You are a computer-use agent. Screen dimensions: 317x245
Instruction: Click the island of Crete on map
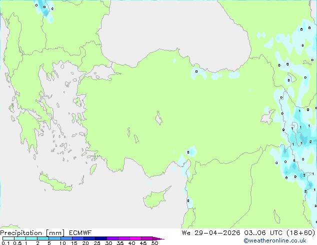pyautogui.click(x=55, y=182)
